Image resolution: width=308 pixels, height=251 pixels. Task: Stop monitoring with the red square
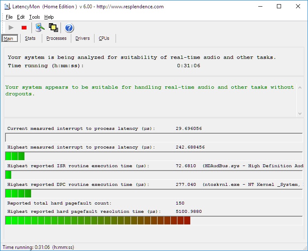[x=24, y=28]
